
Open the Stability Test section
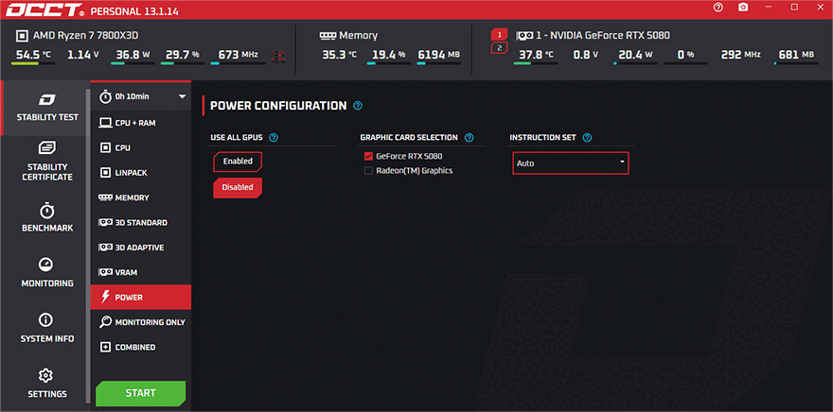point(46,108)
